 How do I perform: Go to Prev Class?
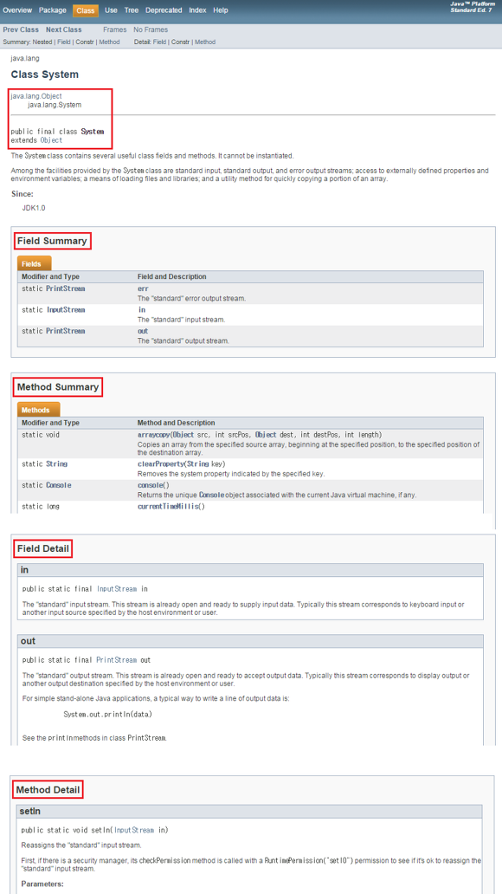coord(21,29)
